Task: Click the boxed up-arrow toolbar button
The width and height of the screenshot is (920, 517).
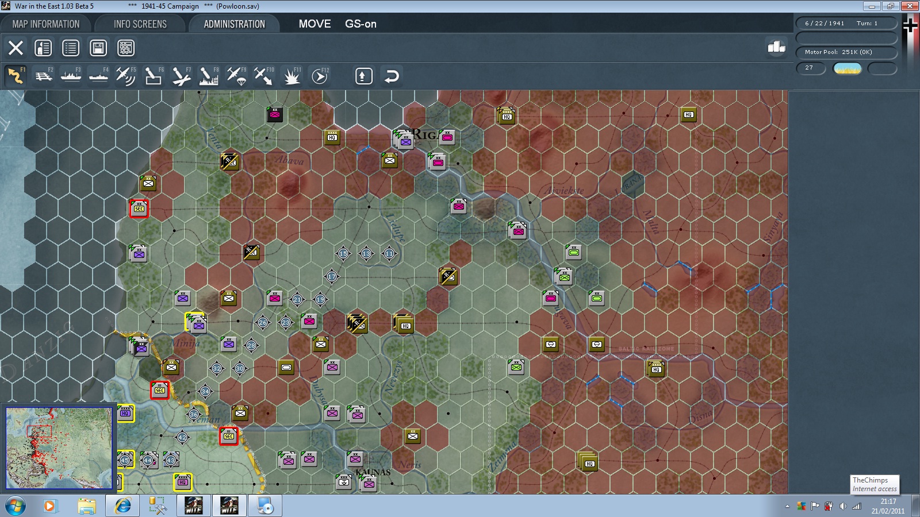Action: point(363,76)
